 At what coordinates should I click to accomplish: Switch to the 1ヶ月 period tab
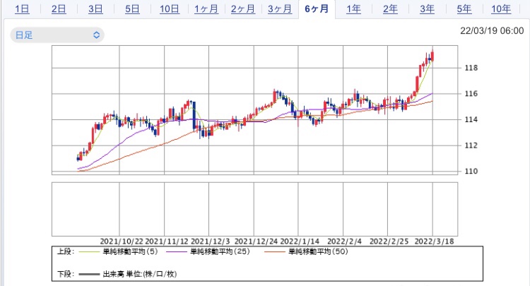click(206, 9)
